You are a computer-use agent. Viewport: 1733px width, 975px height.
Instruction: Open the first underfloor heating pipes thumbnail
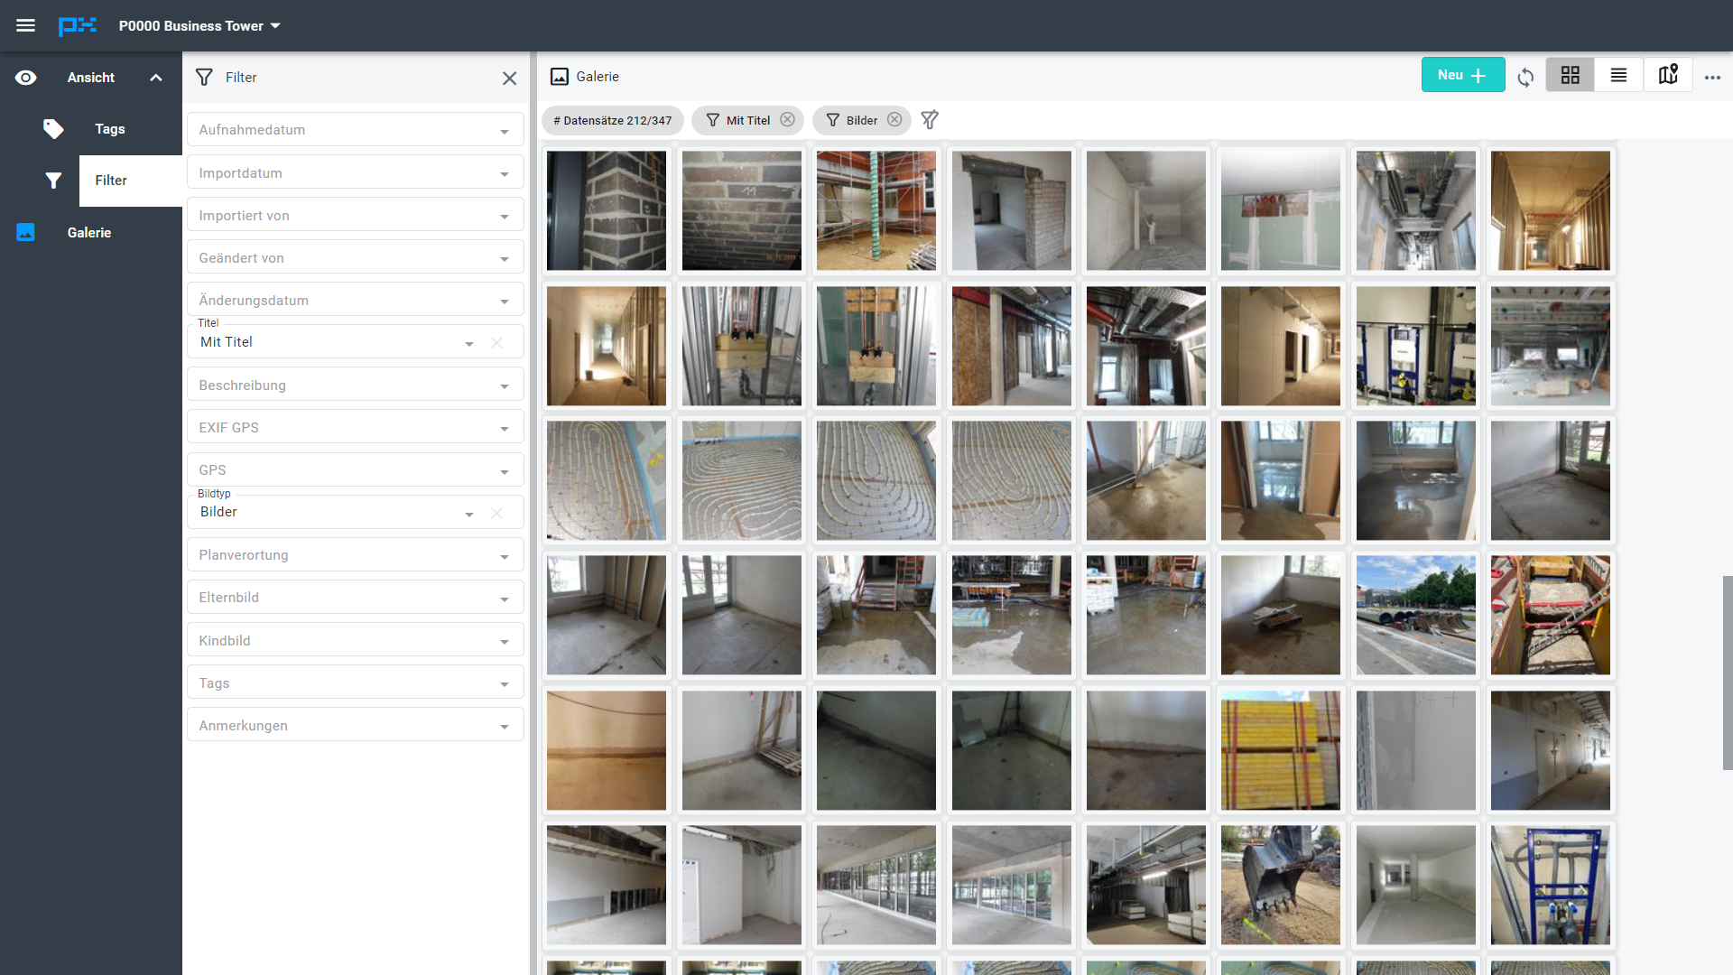(607, 480)
